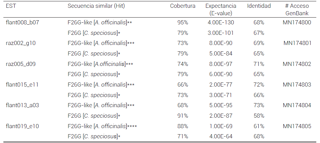Select the Cobertura column header
Image resolution: width=320 pixels, height=143 pixels.
183,6
